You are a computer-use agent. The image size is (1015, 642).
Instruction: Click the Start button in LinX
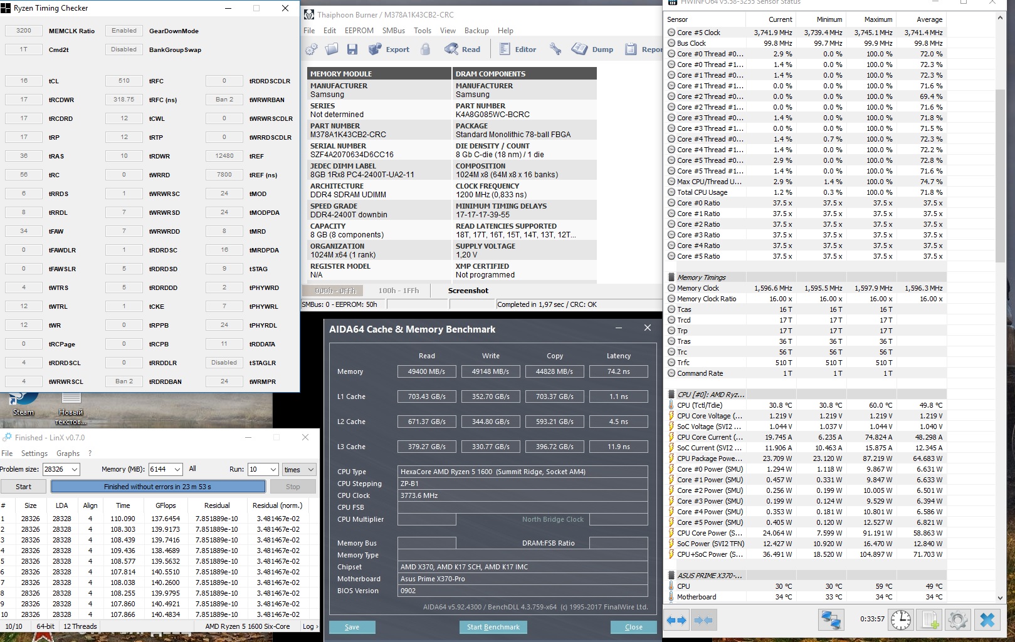(23, 487)
